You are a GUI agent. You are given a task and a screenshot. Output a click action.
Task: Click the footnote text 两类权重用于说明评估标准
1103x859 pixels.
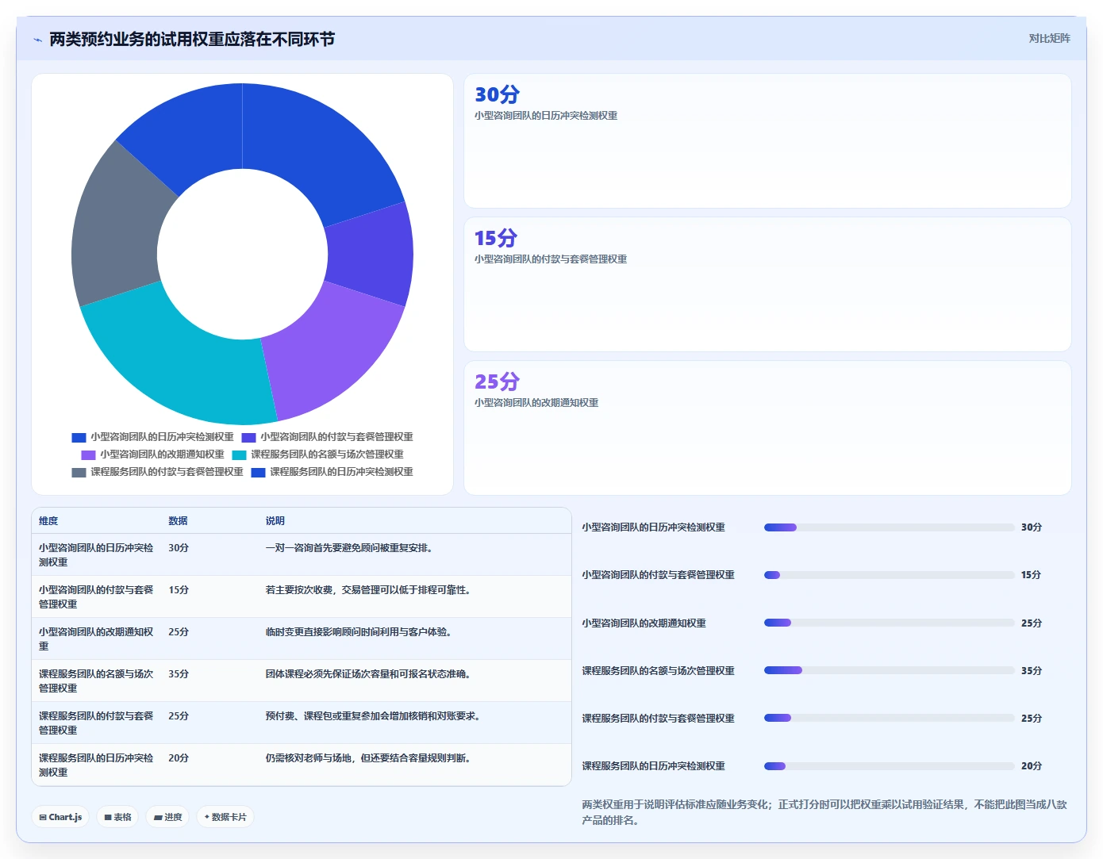[x=824, y=812]
